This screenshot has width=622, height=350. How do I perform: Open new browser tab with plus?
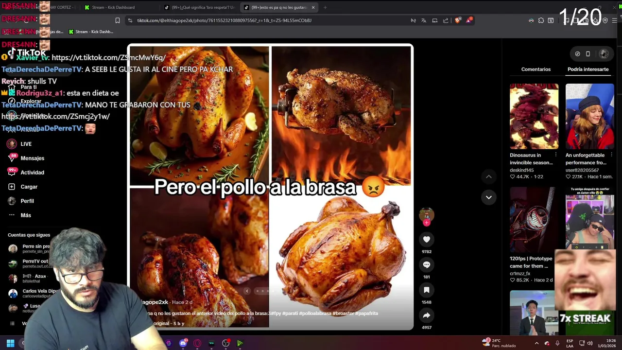(325, 7)
